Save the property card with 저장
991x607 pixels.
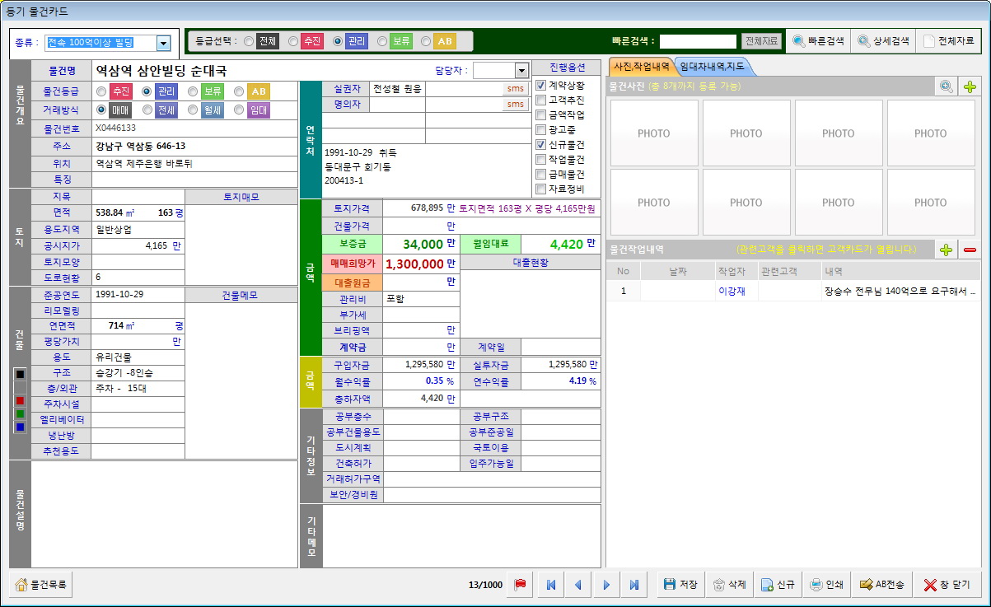680,585
